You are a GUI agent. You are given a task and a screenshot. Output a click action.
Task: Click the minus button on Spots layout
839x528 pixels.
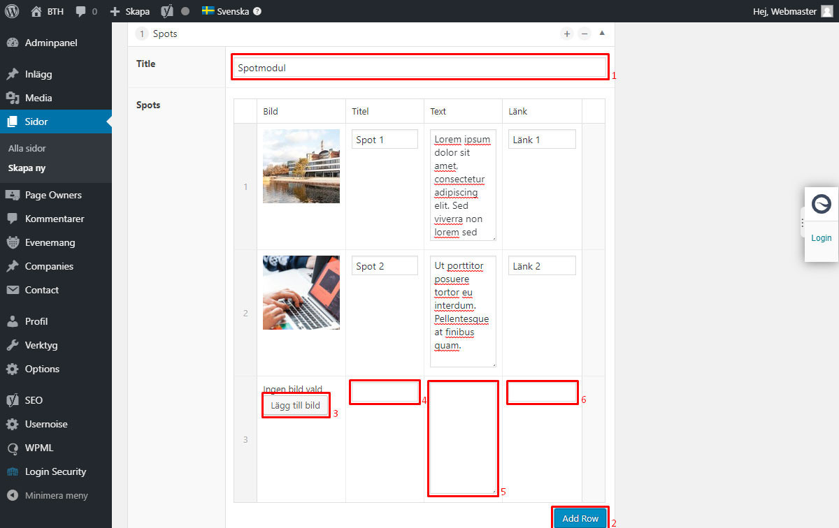[x=585, y=34]
